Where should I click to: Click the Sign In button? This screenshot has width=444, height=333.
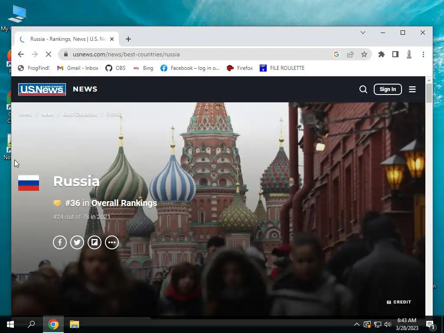pyautogui.click(x=388, y=89)
